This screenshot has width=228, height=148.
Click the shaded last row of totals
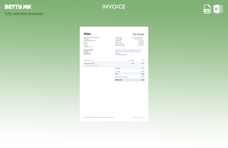tap(129, 80)
